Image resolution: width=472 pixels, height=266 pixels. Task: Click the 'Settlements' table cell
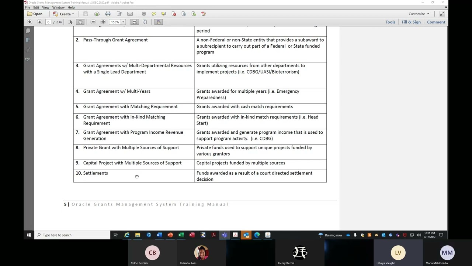134,176
